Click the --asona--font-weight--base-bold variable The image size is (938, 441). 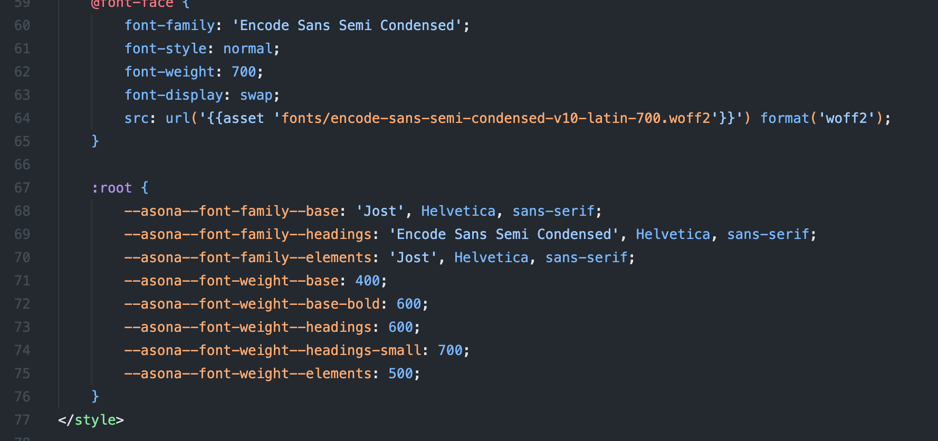[252, 304]
